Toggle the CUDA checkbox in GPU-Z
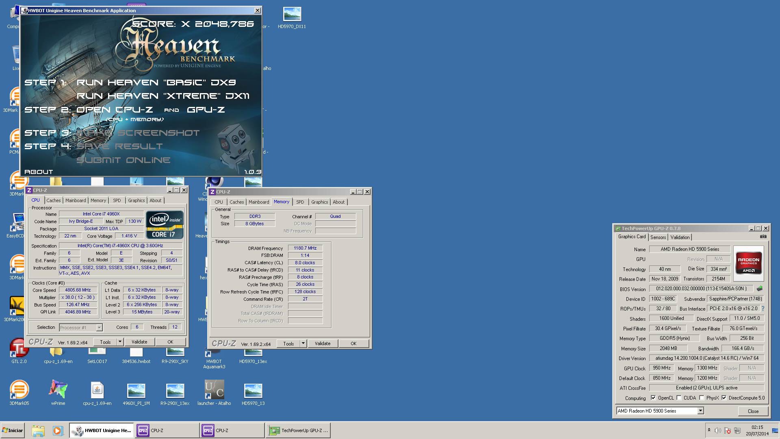The width and height of the screenshot is (780, 439). tap(679, 398)
